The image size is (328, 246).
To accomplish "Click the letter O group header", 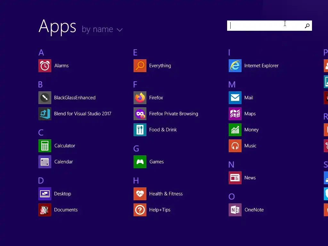I will click(x=232, y=197).
